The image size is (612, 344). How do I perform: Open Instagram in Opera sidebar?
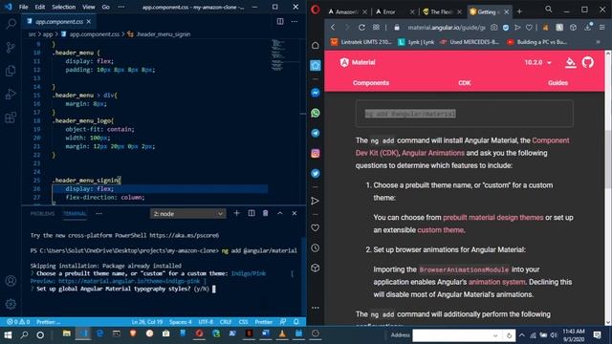tap(316, 153)
